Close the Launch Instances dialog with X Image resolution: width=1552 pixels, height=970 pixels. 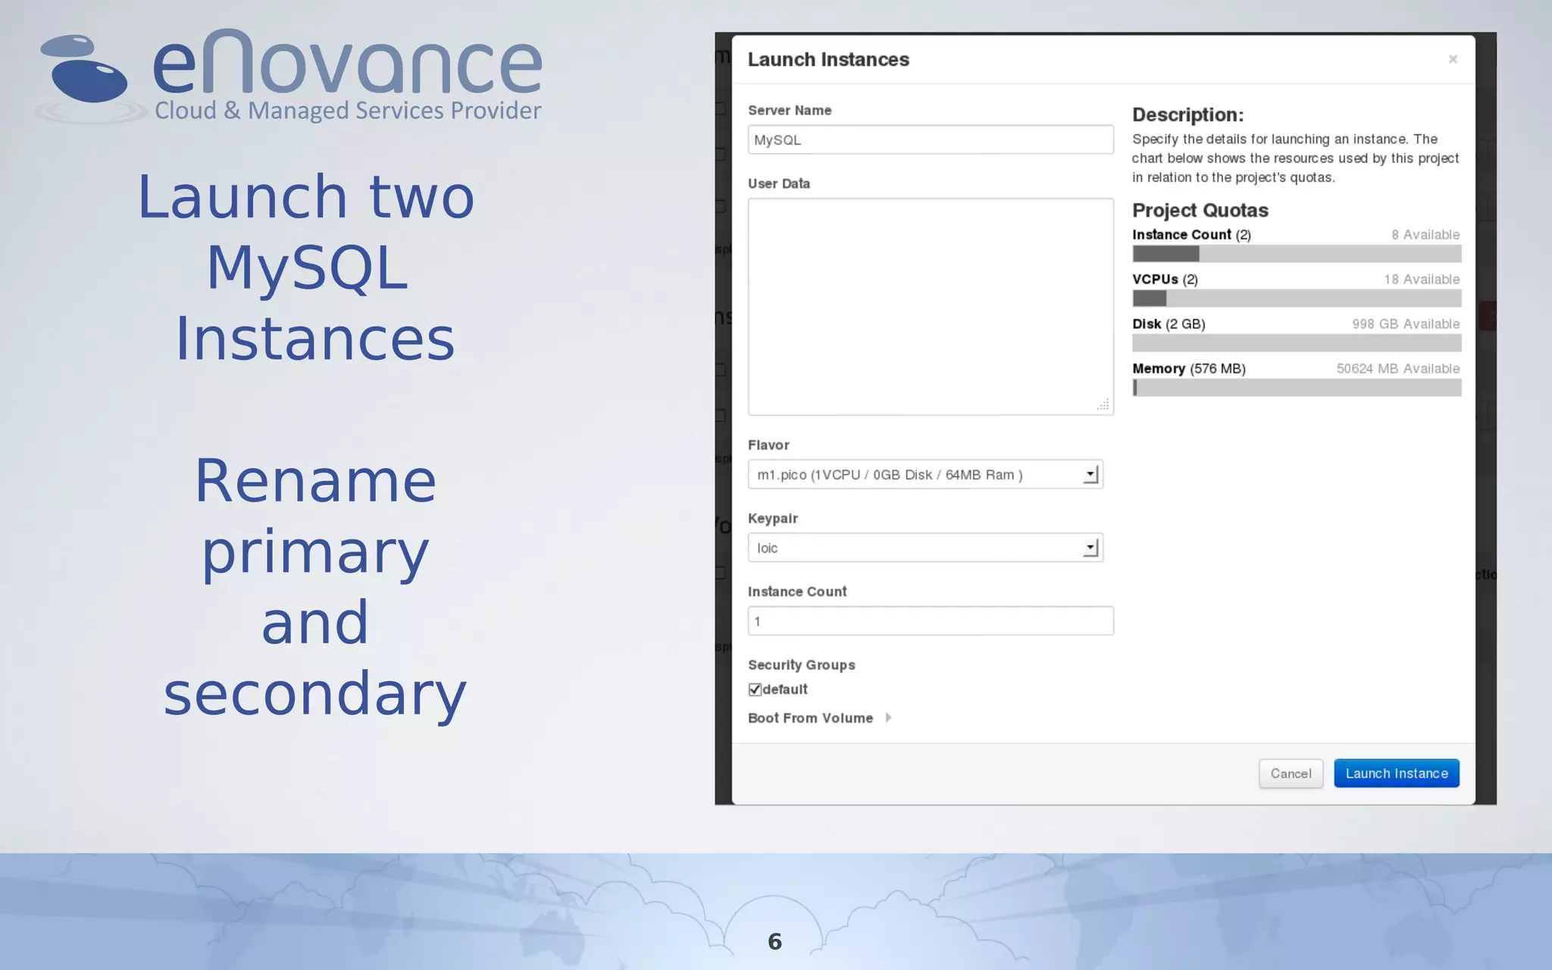(1453, 59)
